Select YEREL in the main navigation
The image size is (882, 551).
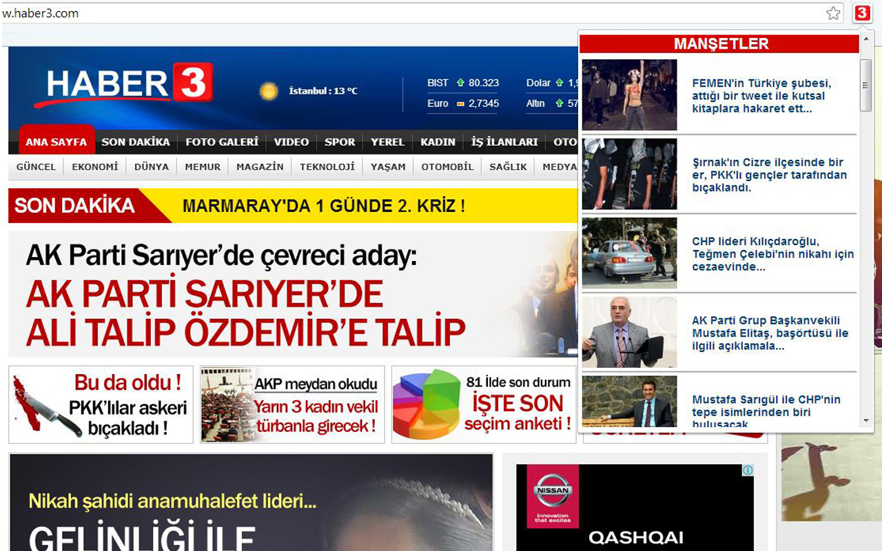click(x=387, y=142)
